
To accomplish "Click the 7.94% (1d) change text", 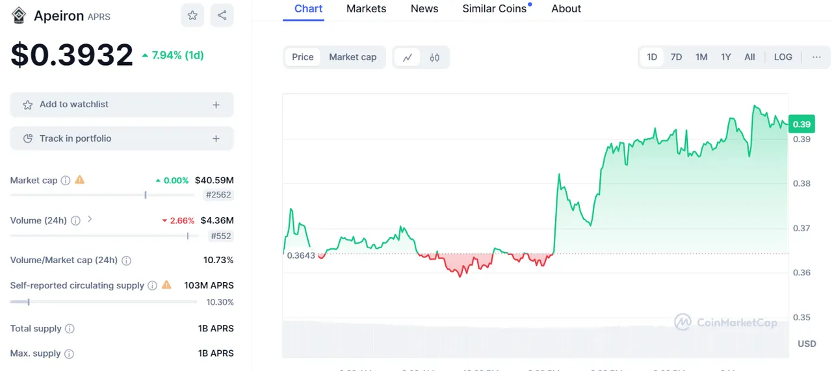I will pos(173,56).
